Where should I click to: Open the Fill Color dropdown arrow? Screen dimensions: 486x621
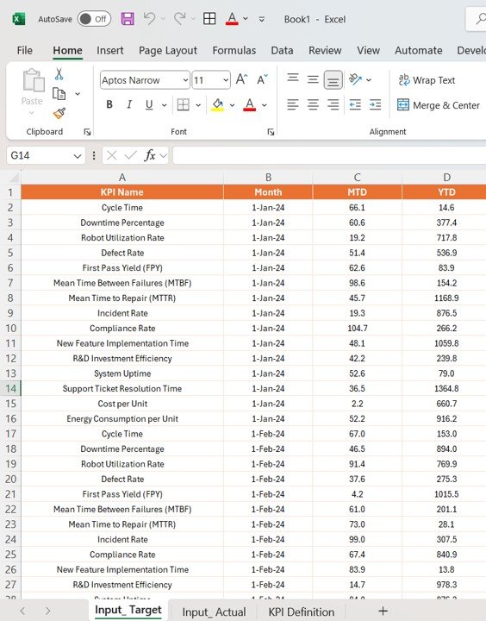tap(233, 105)
